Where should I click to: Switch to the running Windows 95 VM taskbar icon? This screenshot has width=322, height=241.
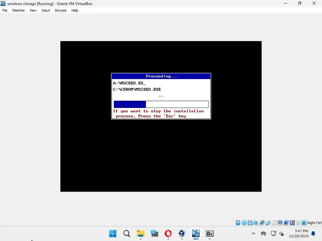196,233
